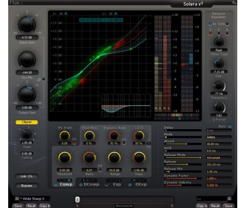Click the Frequency knob
The width and height of the screenshot is (246, 208).
point(219,85)
